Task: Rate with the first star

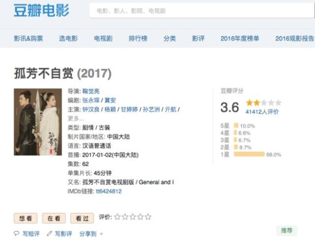Action: pos(117,217)
